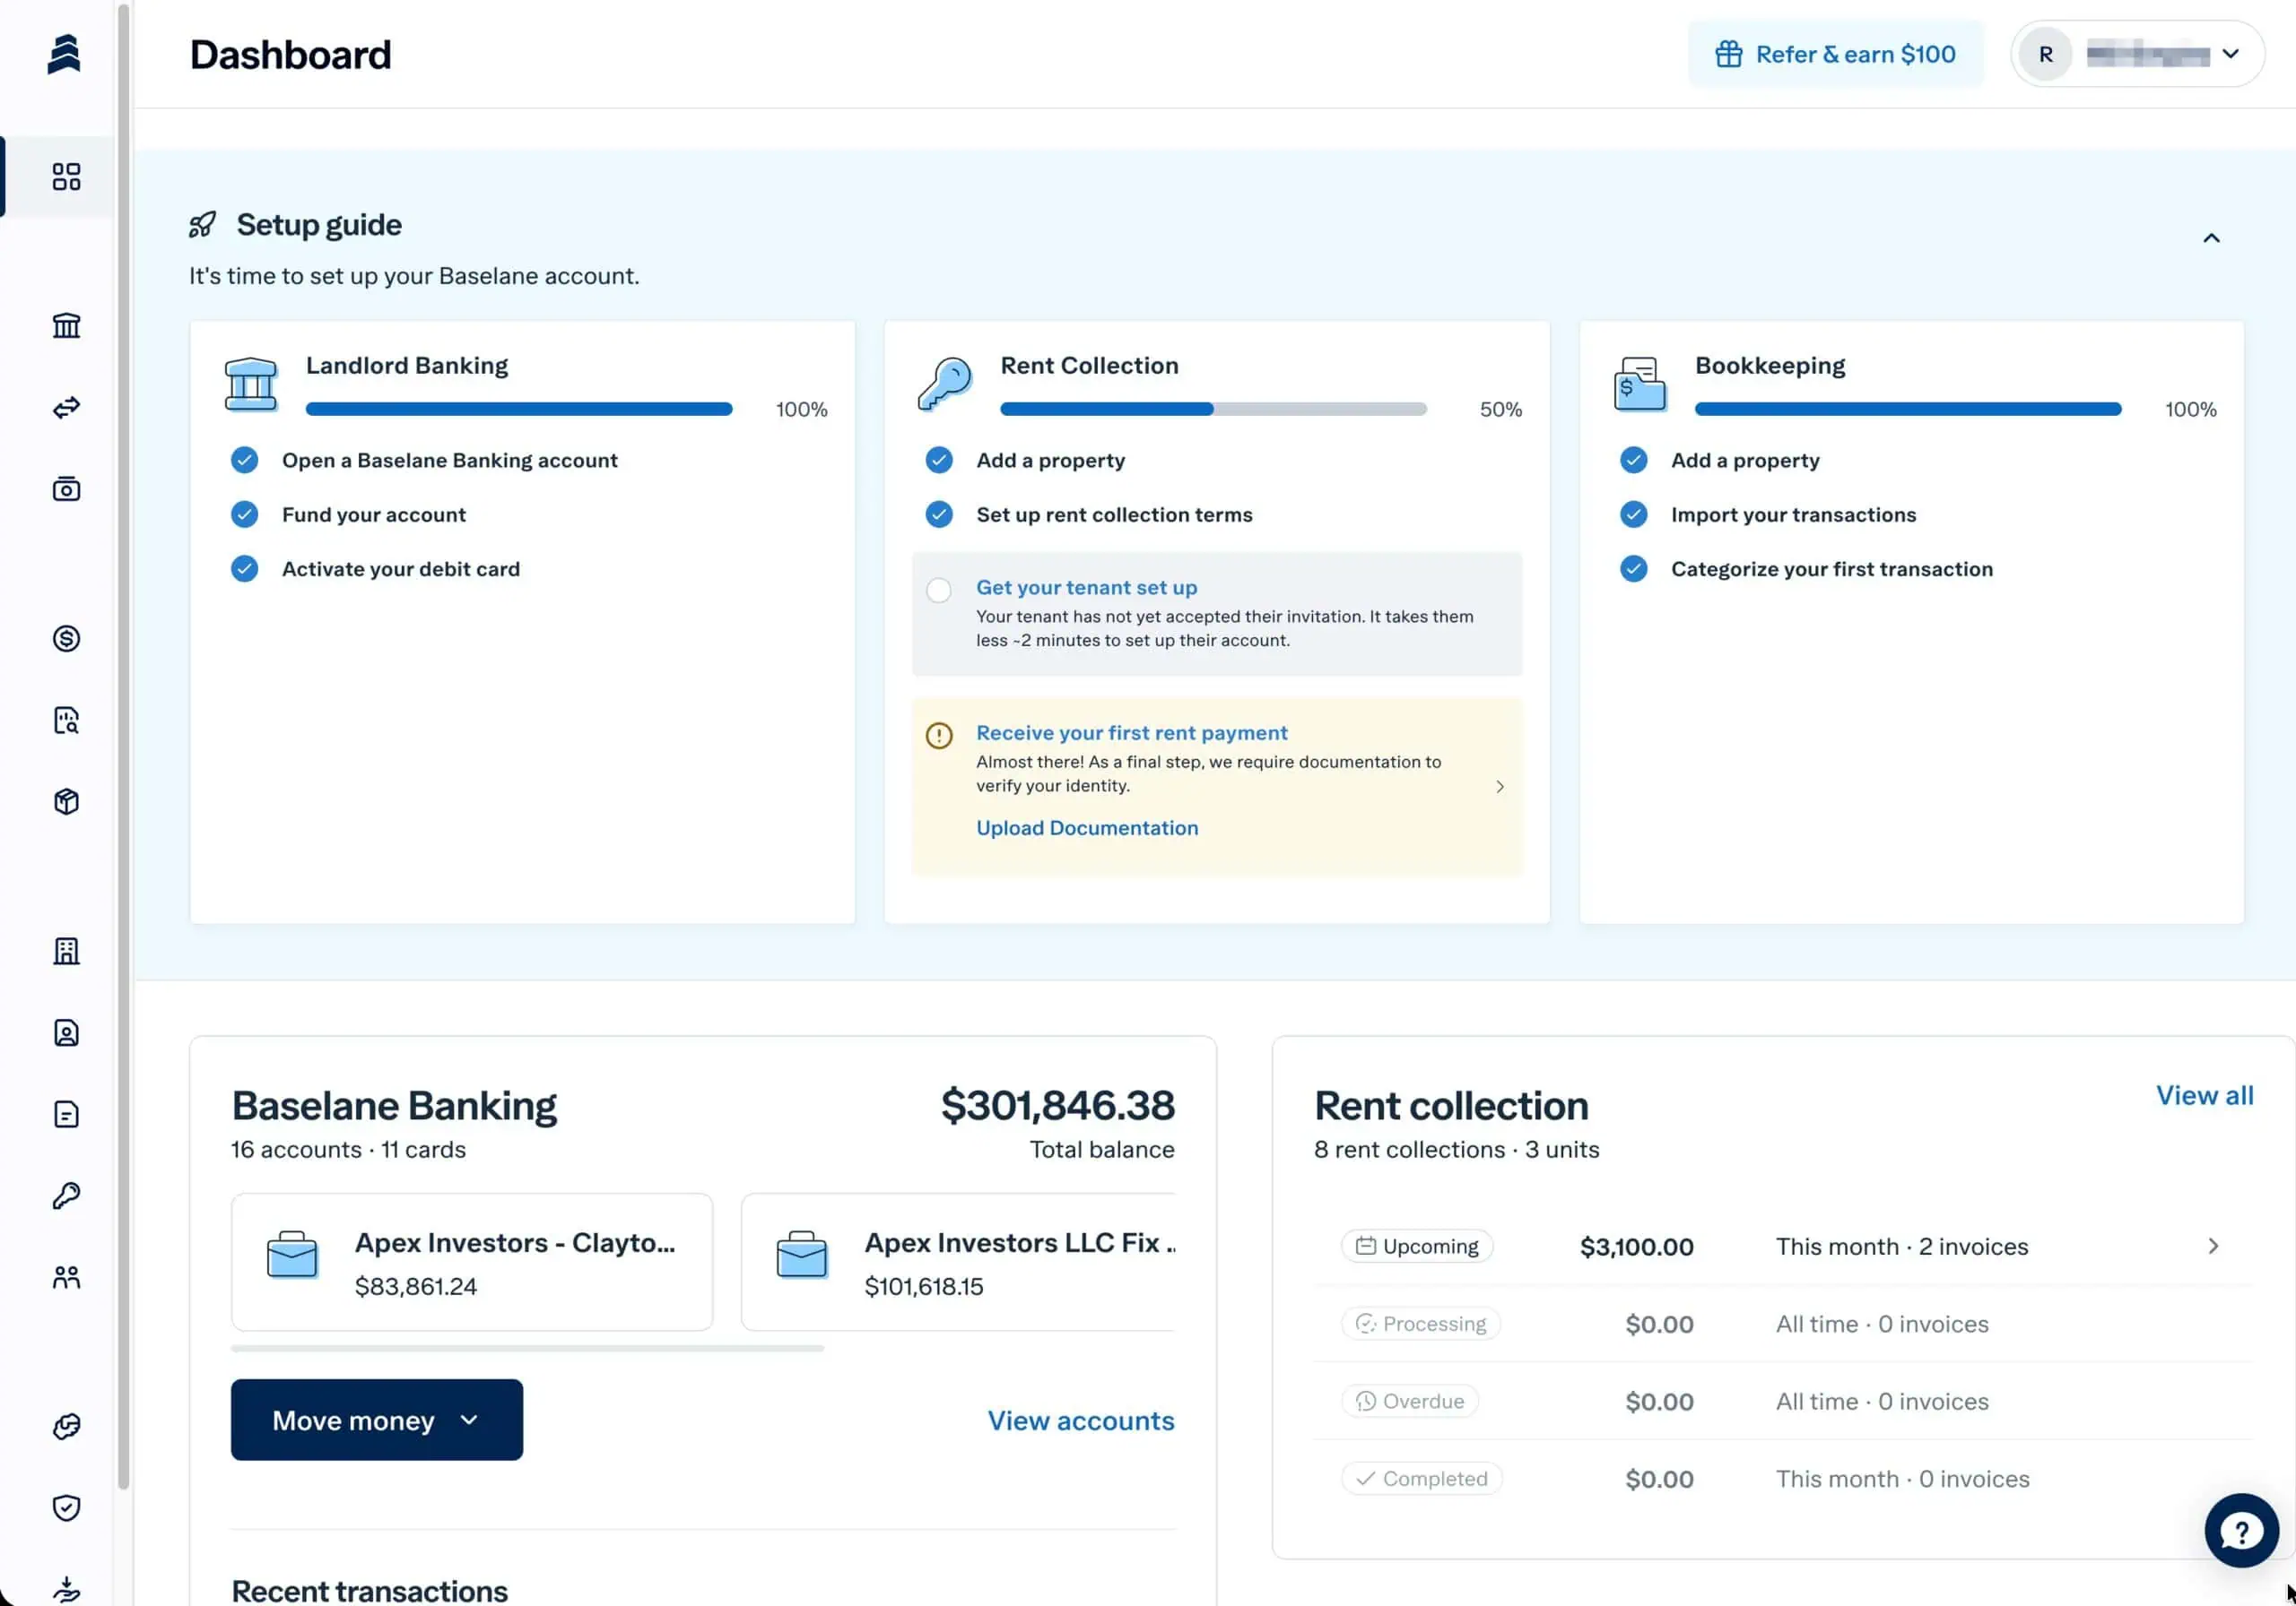Screen dimensions: 2296x1606
Task: Open the View accounts link
Action: pos(1081,1420)
